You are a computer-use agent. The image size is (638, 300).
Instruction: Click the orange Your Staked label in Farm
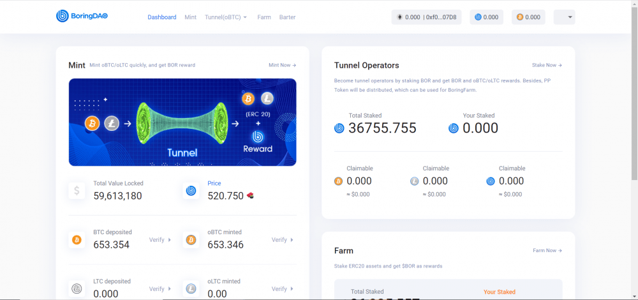(500, 292)
